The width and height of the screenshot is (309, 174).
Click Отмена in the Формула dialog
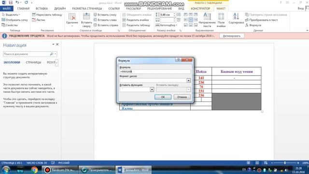(x=182, y=97)
